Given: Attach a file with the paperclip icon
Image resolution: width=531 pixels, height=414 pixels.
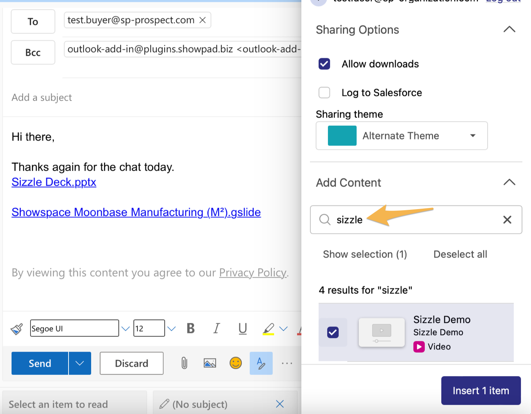Looking at the screenshot, I should [184, 363].
